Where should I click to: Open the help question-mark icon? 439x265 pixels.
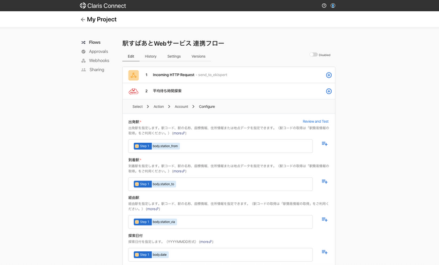pyautogui.click(x=324, y=6)
